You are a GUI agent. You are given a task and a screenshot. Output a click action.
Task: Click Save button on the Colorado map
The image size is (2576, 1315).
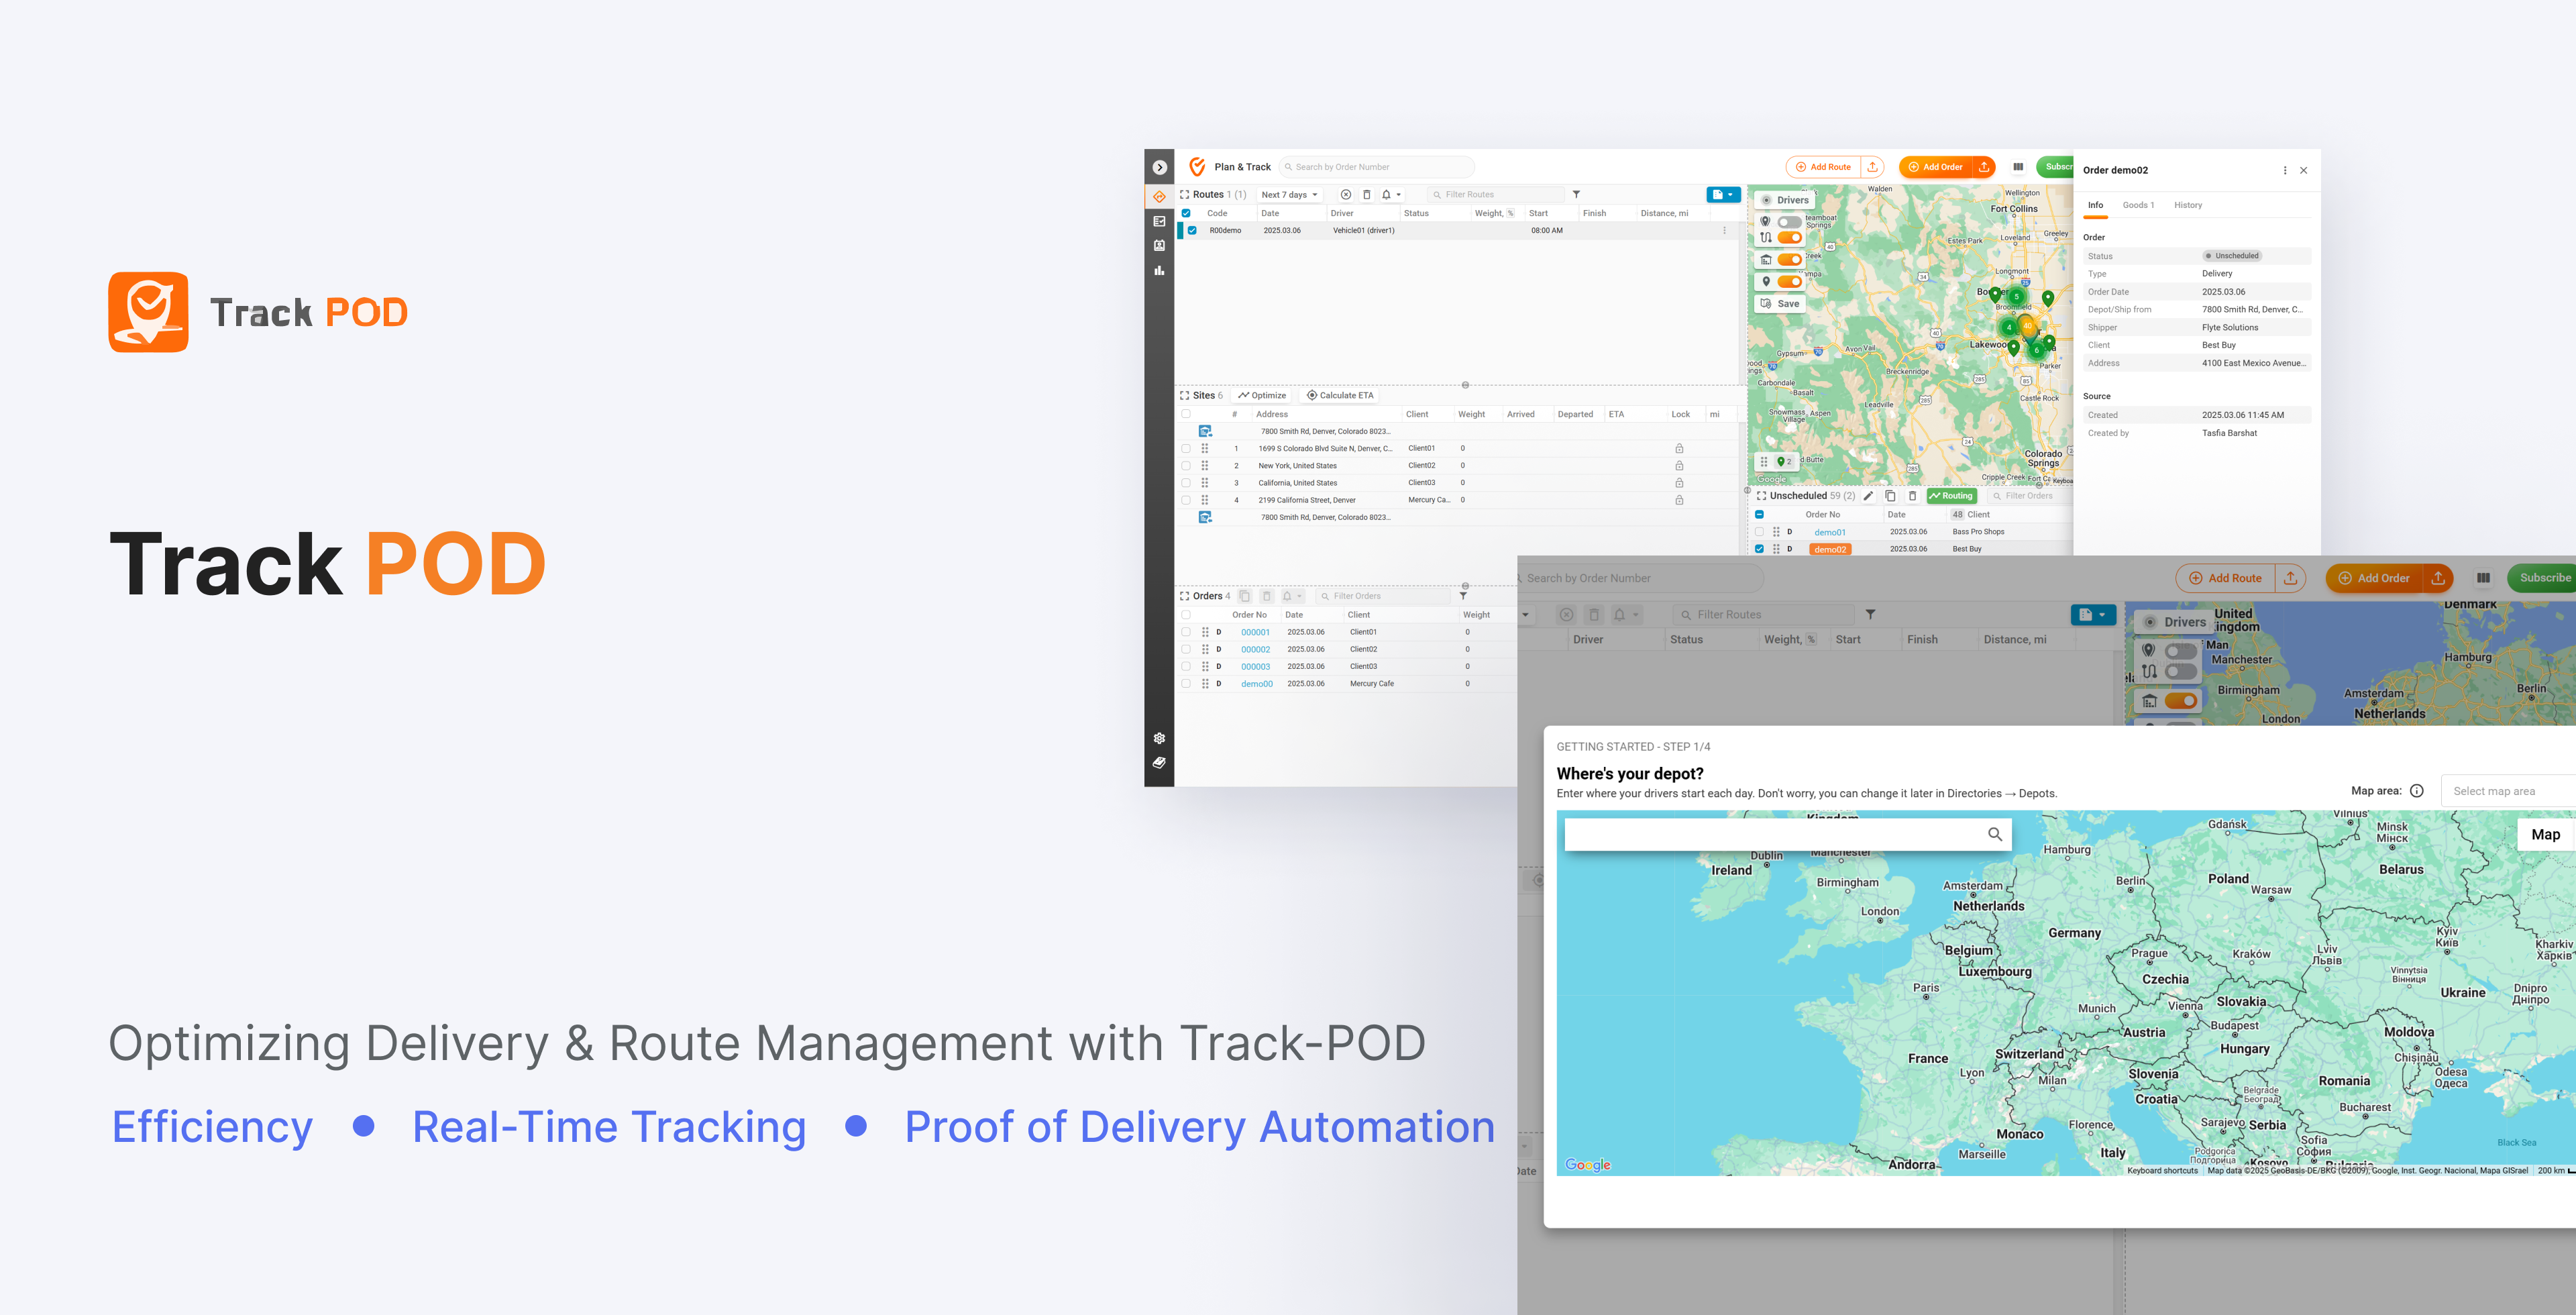(x=1780, y=304)
